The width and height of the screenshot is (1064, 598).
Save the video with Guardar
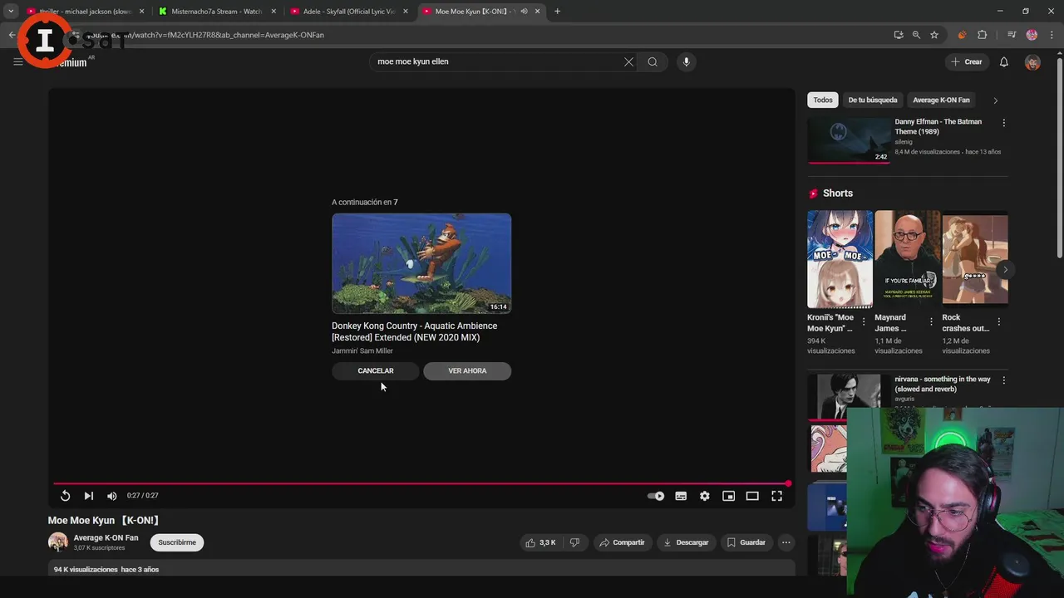(746, 542)
